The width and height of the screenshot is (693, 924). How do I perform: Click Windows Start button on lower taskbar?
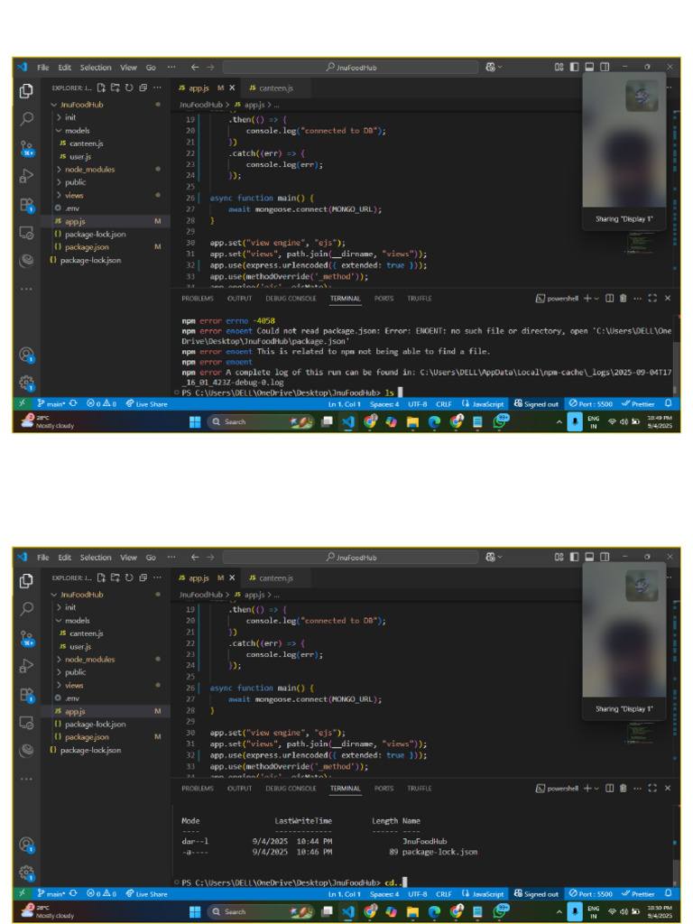(x=195, y=911)
